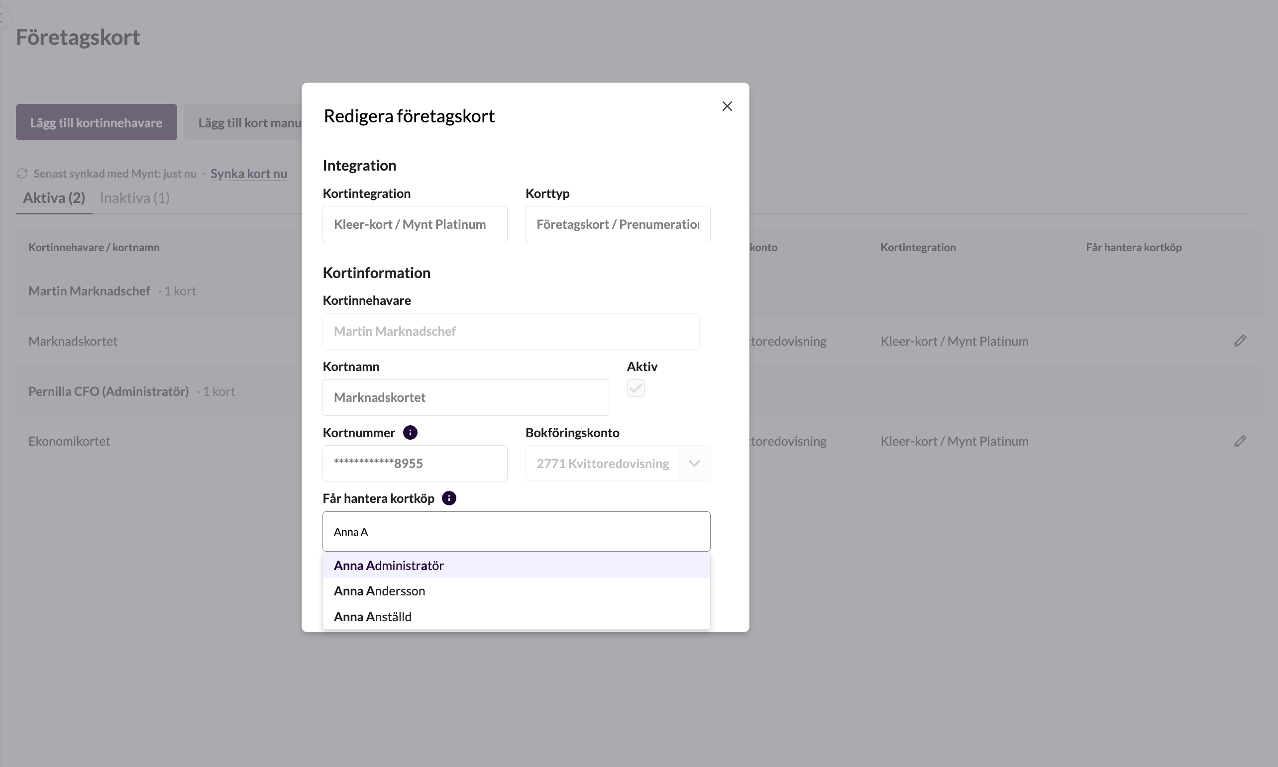1278x767 pixels.
Task: Expand the Bokföringskonto dropdown arrow
Action: tap(694, 463)
